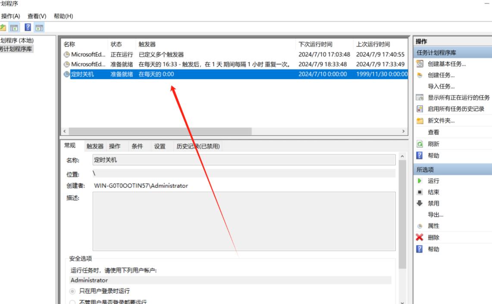Click the 下次运行时间 column header

(315, 44)
